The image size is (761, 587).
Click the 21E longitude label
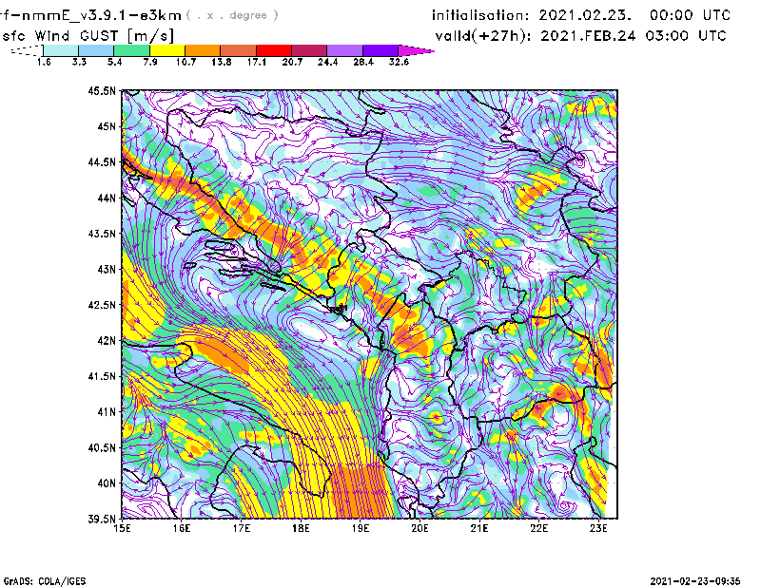[x=479, y=528]
